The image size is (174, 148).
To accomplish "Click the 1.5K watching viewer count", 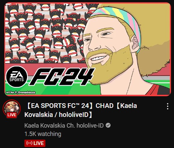I will click(x=43, y=134).
